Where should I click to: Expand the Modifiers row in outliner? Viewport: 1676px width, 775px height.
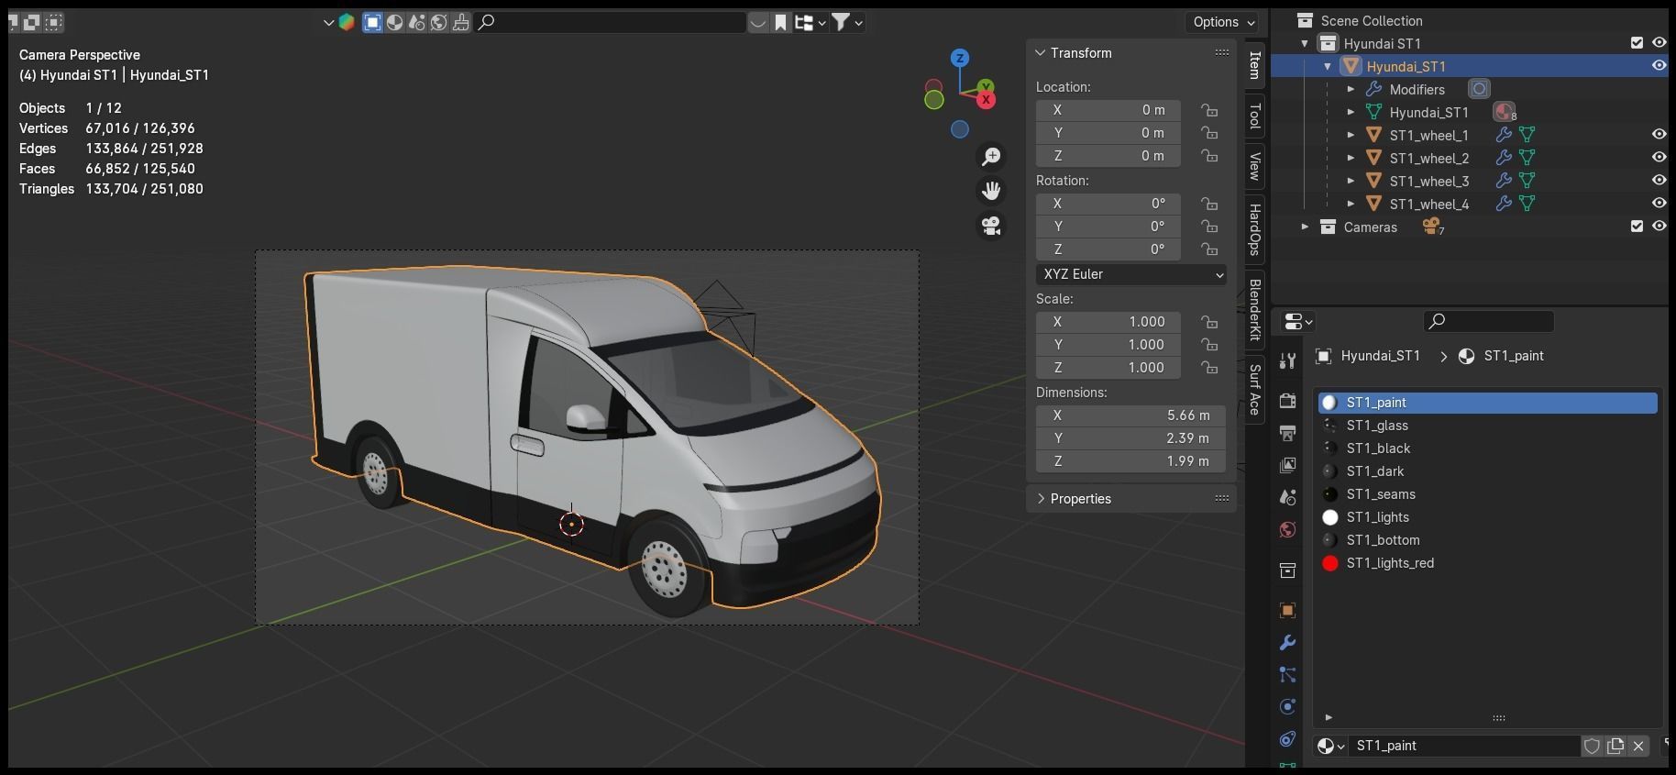pos(1351,89)
